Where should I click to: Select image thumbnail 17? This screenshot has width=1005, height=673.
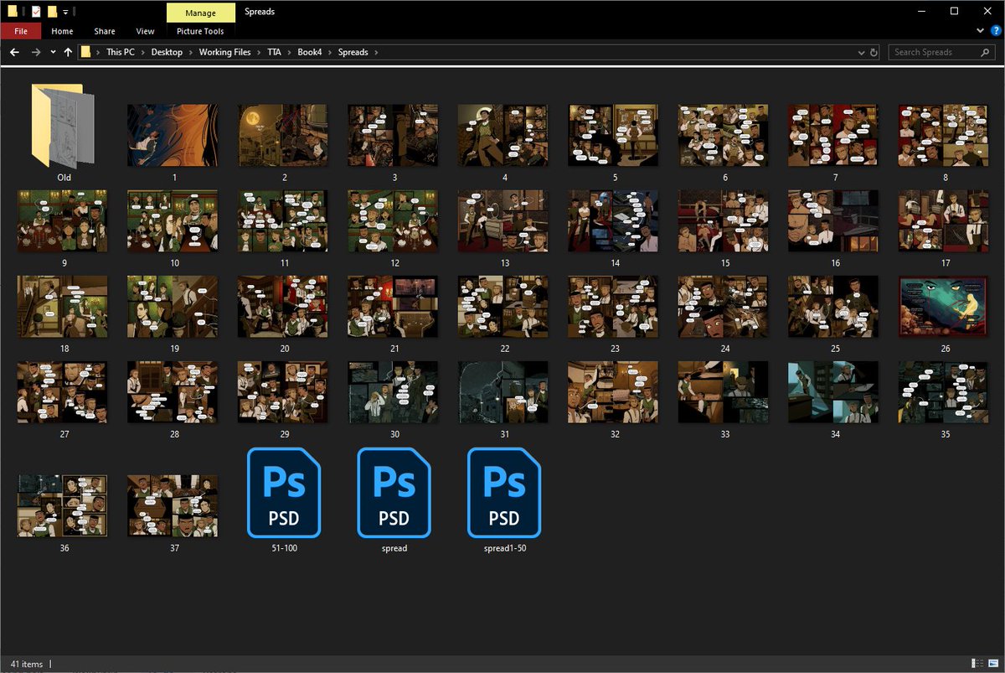tap(945, 220)
